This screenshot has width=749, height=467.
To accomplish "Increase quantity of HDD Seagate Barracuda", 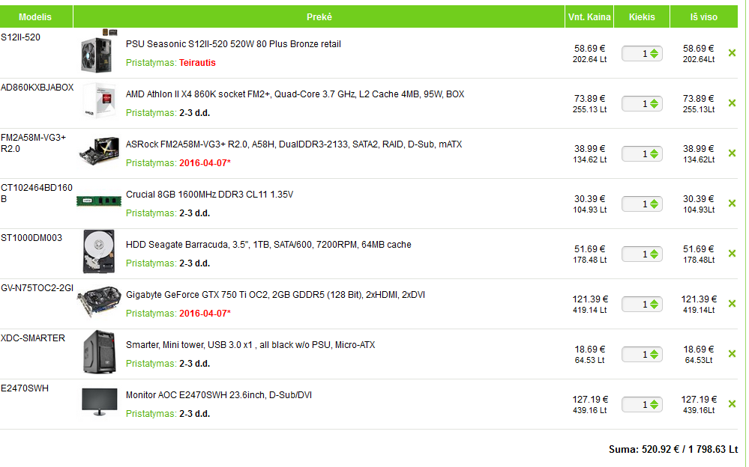I will point(655,251).
